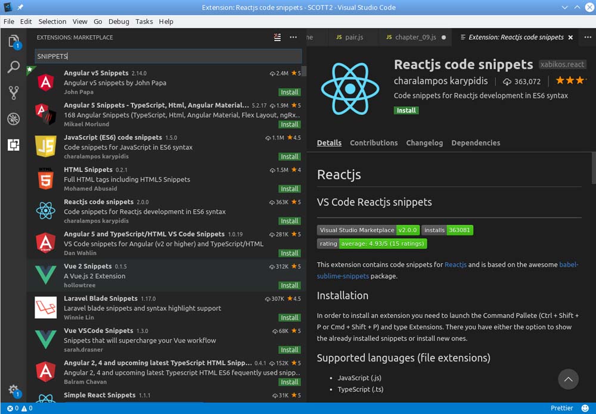Close the Reactjs code snippets tab
The height and width of the screenshot is (414, 596).
pos(570,38)
